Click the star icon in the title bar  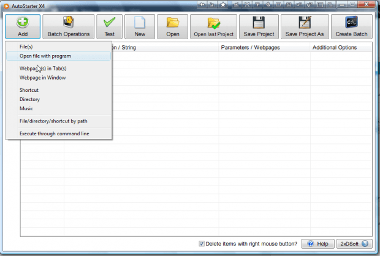point(222,4)
